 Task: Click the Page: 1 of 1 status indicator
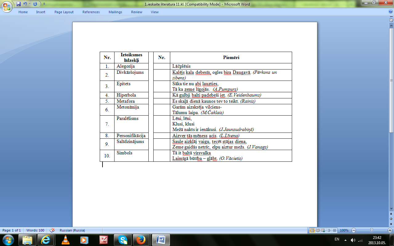(x=12, y=230)
